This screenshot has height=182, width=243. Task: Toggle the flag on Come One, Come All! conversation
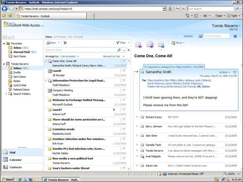point(124,61)
